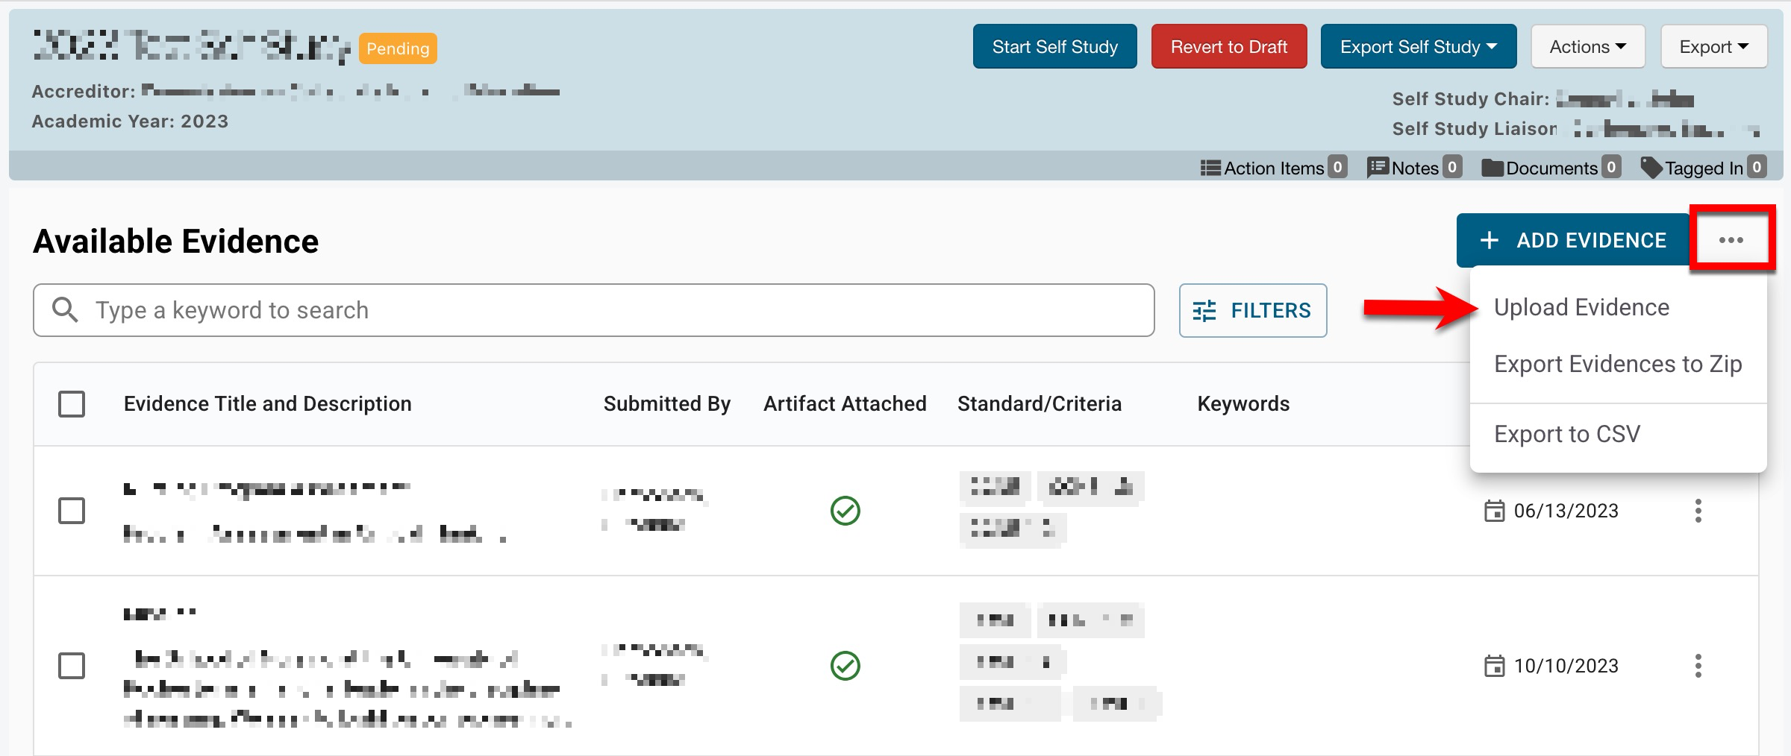Check the first evidence row checkbox

coord(72,511)
